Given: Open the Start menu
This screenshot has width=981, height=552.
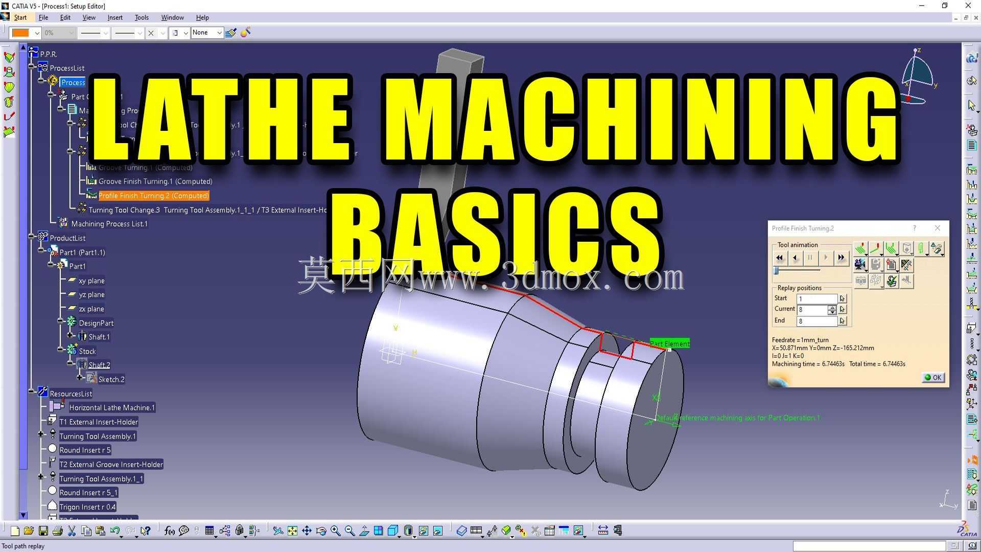Looking at the screenshot, I should (x=20, y=17).
